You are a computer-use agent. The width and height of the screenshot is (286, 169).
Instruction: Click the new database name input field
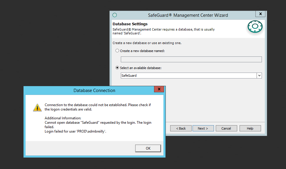[x=191, y=59]
